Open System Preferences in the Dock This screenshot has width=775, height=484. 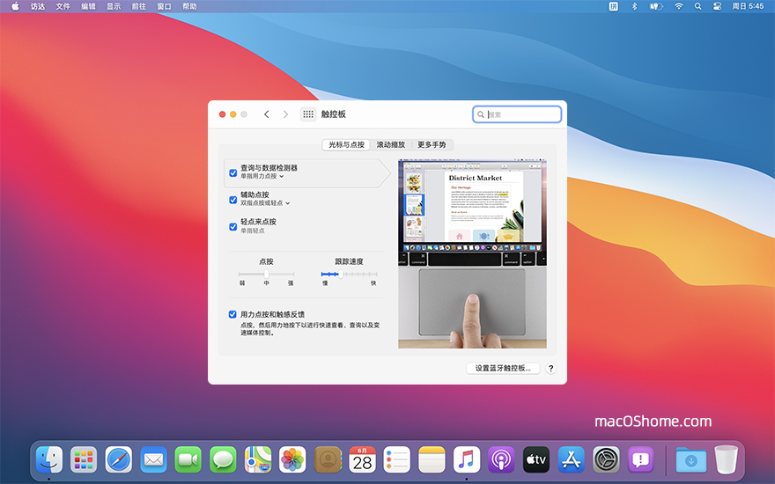606,459
